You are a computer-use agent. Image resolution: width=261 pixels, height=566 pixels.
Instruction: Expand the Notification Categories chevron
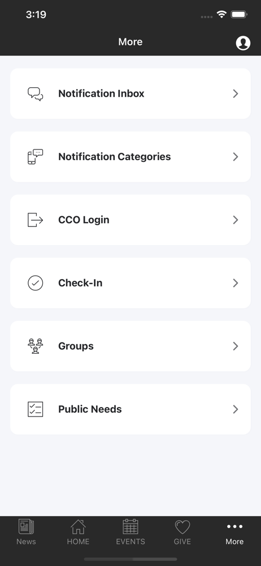[236, 157]
